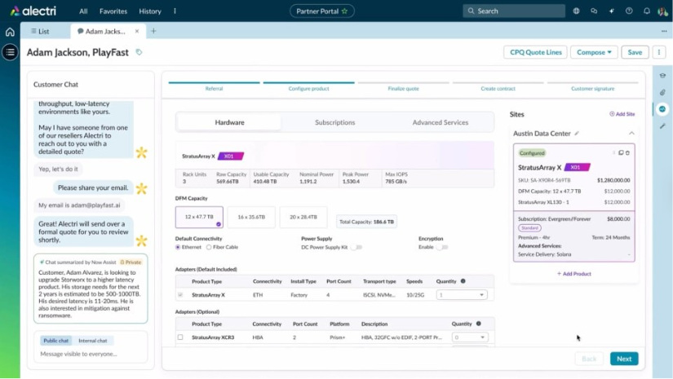Open the Compose dropdown

coord(594,52)
